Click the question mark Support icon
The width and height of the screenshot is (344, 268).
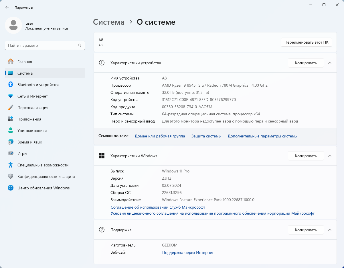pyautogui.click(x=102, y=230)
